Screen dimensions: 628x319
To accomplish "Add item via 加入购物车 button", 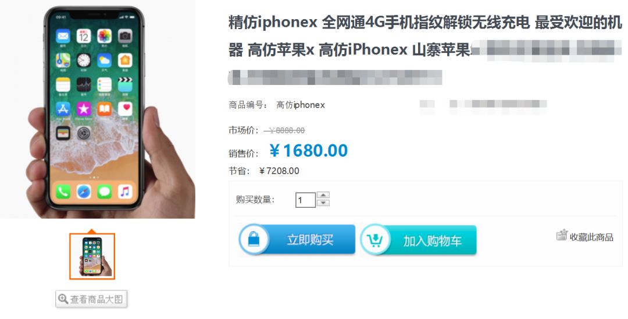I will point(419,240).
